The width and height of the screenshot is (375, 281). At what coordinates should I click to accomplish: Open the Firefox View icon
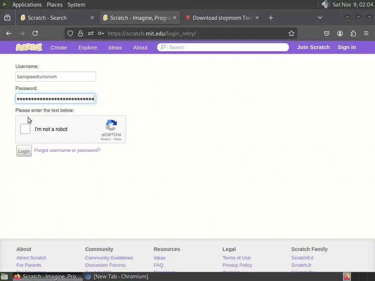pyautogui.click(x=7, y=18)
